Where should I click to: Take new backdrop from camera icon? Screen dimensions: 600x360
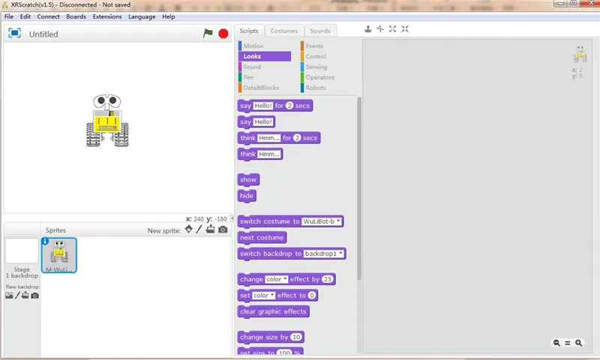pos(34,296)
